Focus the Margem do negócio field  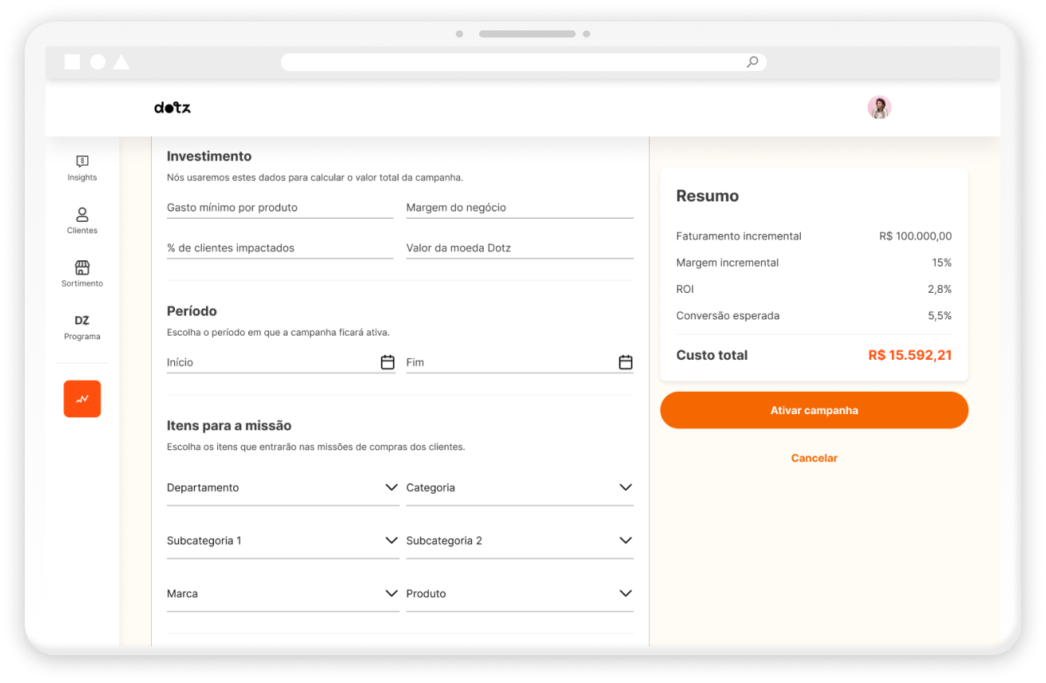click(520, 207)
